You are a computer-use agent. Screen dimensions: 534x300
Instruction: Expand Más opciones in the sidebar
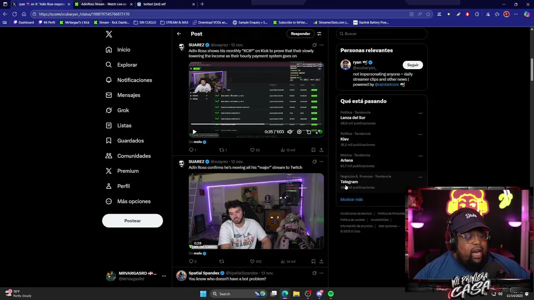coord(128,201)
